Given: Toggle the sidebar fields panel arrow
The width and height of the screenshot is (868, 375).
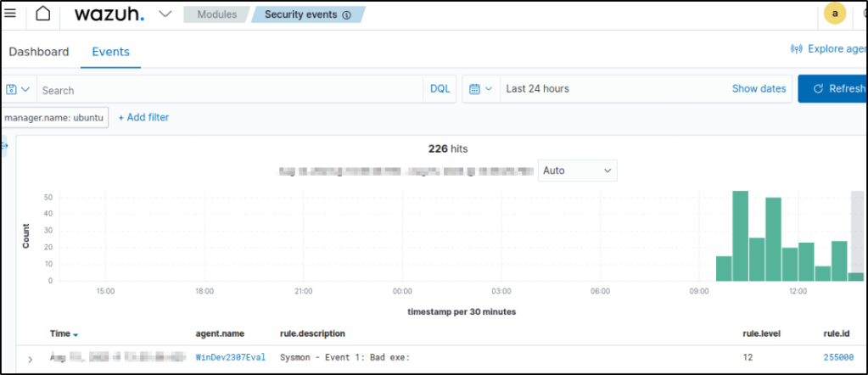Looking at the screenshot, I should 3,147.
